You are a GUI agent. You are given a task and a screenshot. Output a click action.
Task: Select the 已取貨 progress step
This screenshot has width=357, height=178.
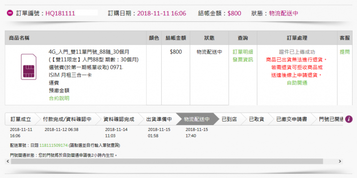pyautogui.click(x=256, y=119)
